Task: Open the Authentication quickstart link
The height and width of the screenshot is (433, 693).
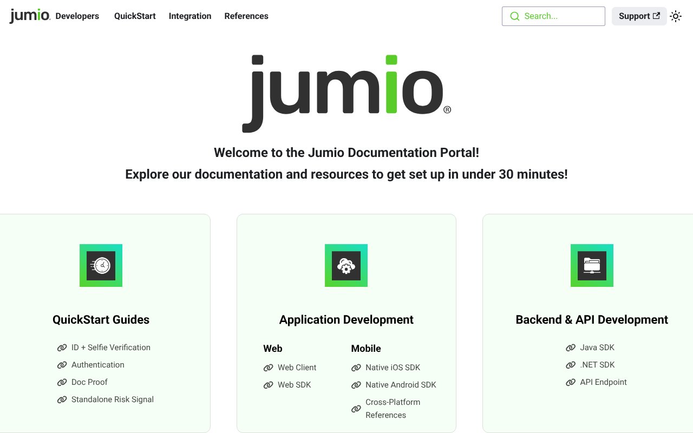Action: click(x=97, y=365)
